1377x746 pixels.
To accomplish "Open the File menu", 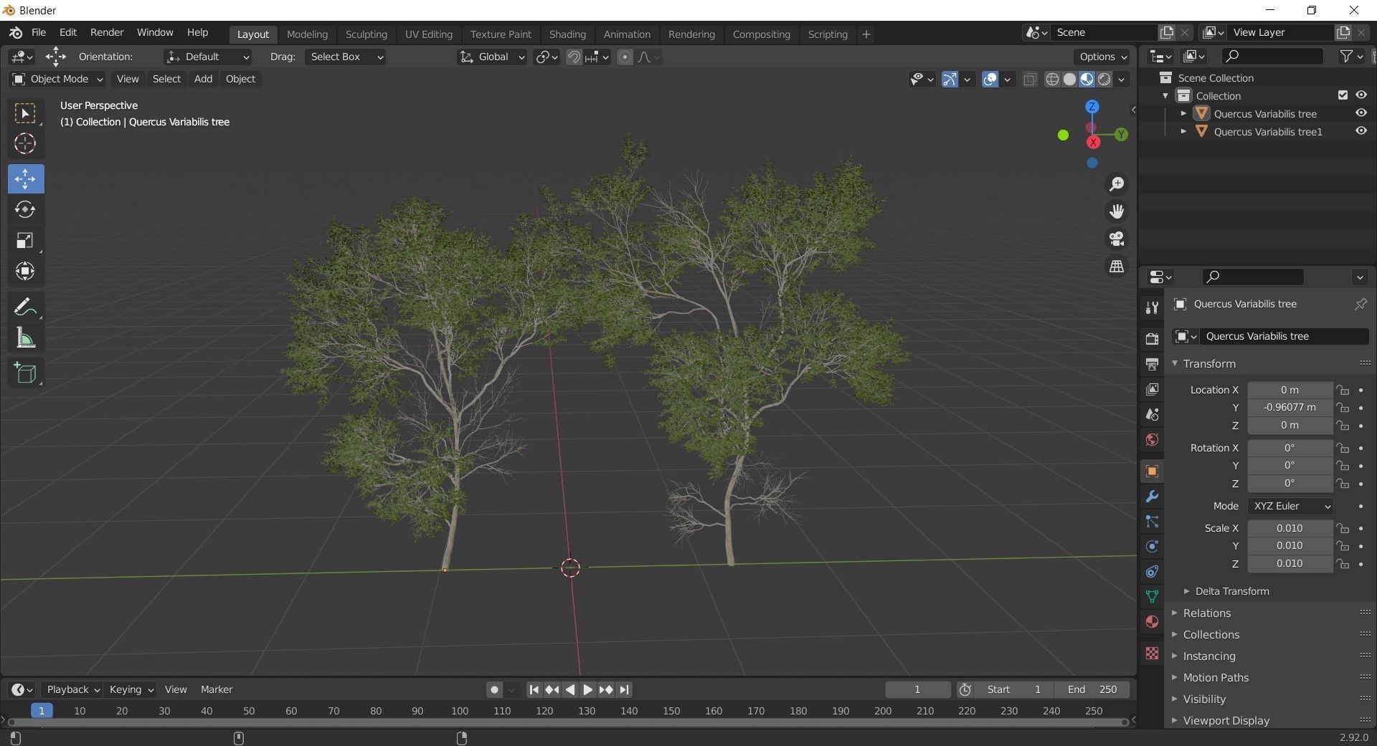I will 39,32.
